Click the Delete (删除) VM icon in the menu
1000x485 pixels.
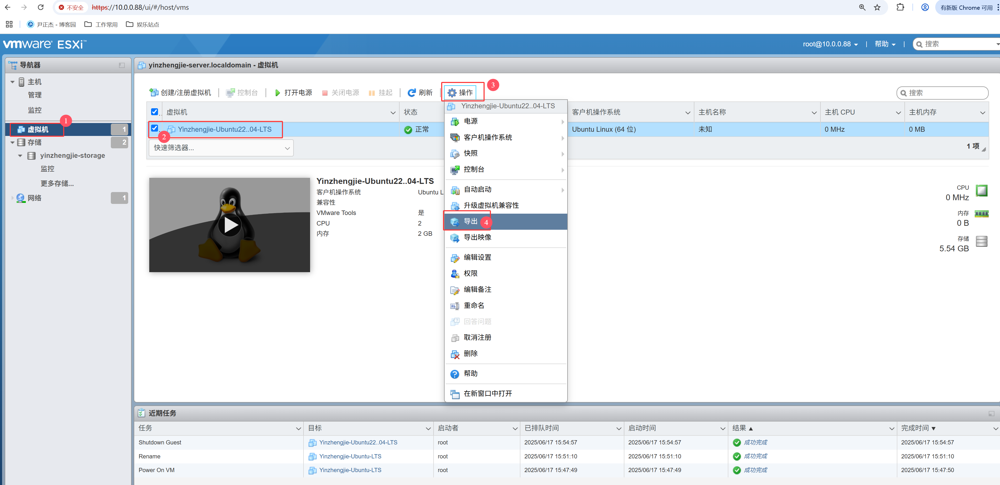click(x=455, y=354)
